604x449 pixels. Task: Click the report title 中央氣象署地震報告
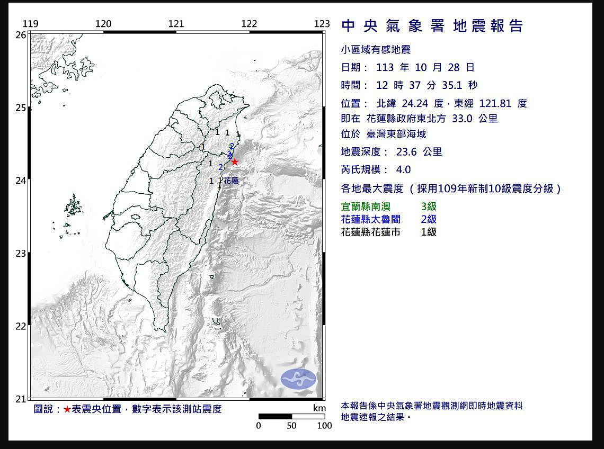(x=432, y=26)
